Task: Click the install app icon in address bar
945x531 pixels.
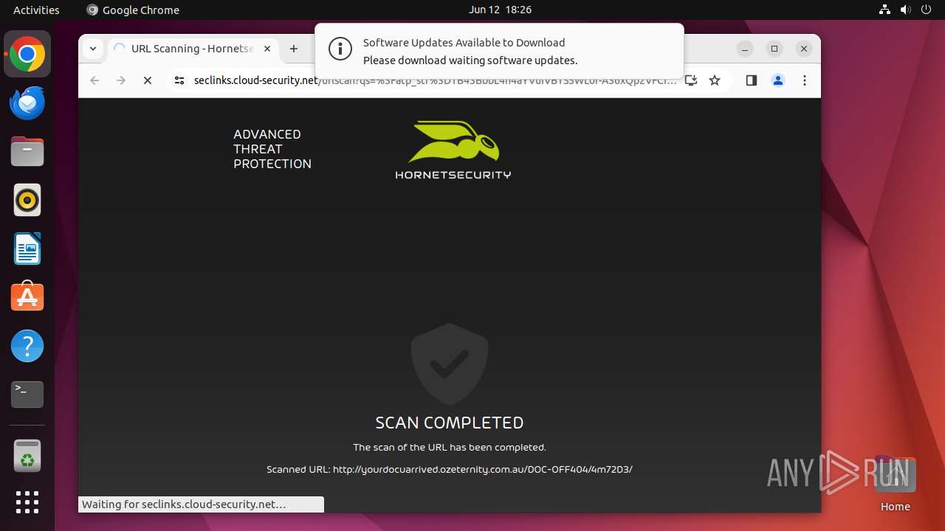Action: [x=691, y=80]
